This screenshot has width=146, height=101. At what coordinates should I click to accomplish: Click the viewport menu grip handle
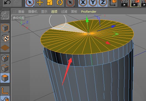pos(14,11)
